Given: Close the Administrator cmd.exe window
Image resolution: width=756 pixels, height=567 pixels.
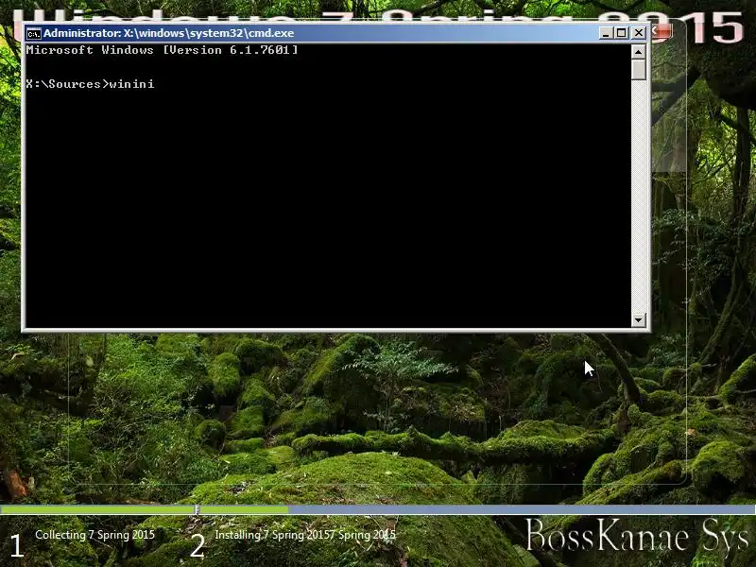Looking at the screenshot, I should click(x=639, y=33).
